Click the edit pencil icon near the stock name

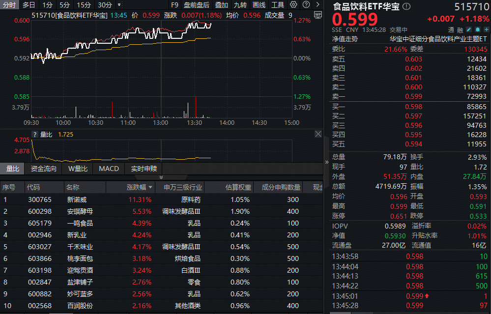(x=468, y=29)
